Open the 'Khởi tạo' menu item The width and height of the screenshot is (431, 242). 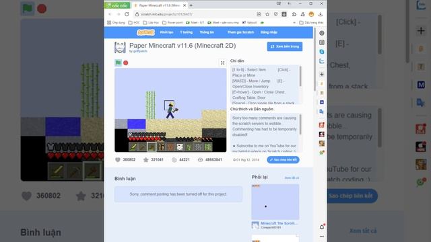(166, 32)
